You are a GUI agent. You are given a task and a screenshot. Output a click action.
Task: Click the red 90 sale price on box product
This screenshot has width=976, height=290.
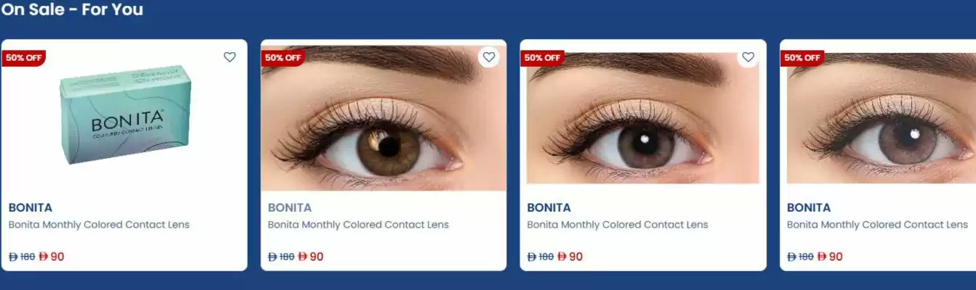(x=52, y=257)
